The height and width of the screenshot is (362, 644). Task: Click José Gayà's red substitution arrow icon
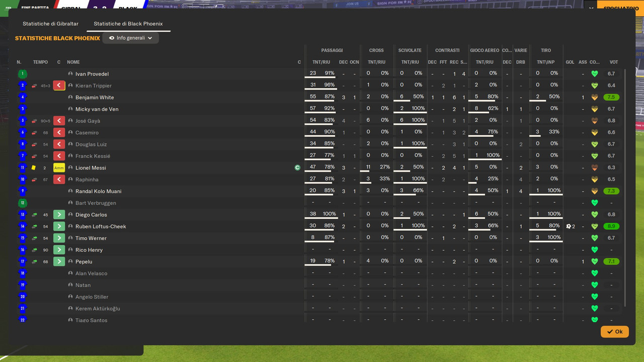click(x=59, y=121)
